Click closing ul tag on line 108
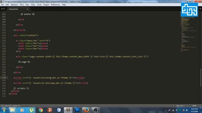This screenshot has height=113, width=202. pos(21,19)
